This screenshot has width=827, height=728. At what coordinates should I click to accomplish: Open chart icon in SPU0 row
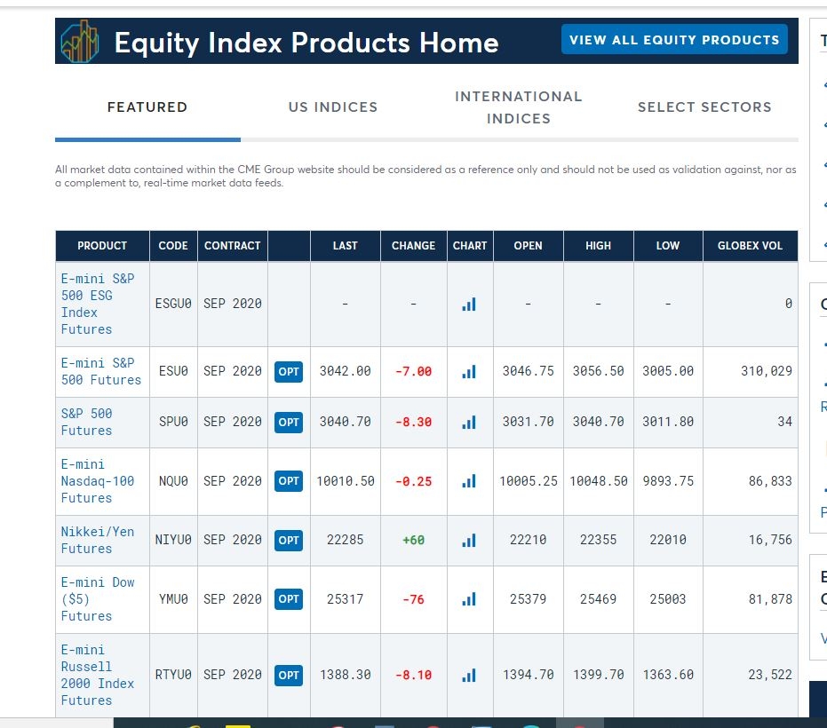pos(469,423)
